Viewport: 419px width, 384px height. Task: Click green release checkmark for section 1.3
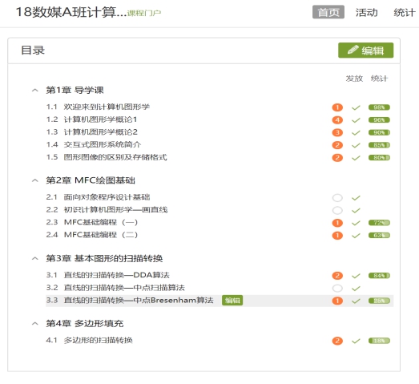(356, 132)
